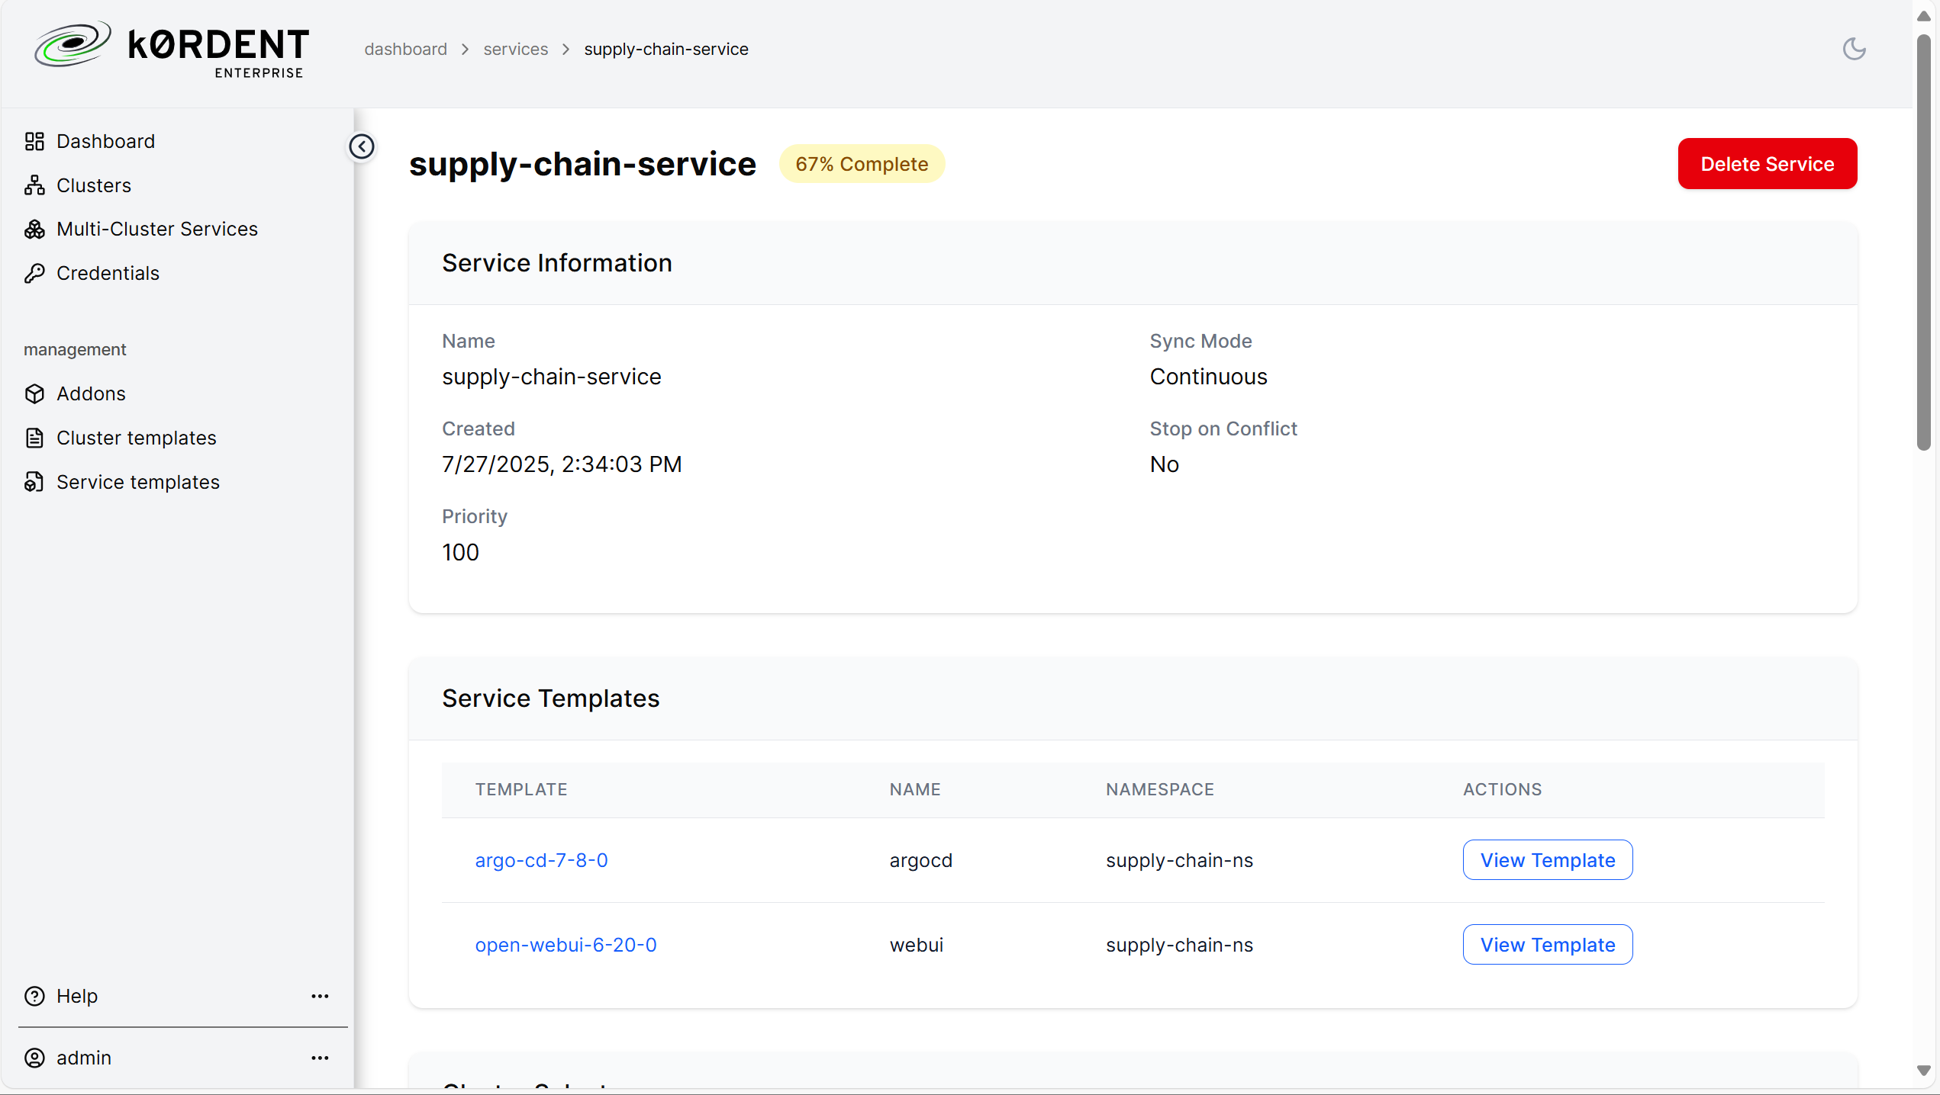Click Help label in sidebar
1940x1095 pixels.
(x=77, y=996)
